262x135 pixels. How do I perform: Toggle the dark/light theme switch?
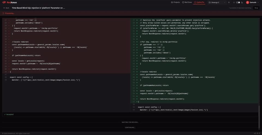point(238,2)
